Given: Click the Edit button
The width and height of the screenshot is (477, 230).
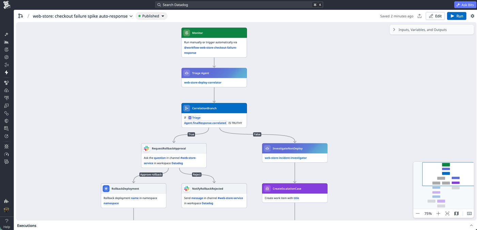Looking at the screenshot, I should tap(435, 16).
